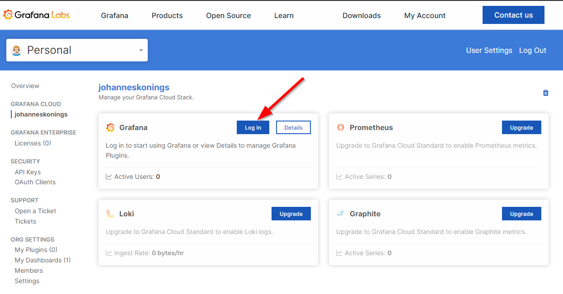563x294 pixels.
Task: Open the Open Source menu
Action: (x=228, y=15)
